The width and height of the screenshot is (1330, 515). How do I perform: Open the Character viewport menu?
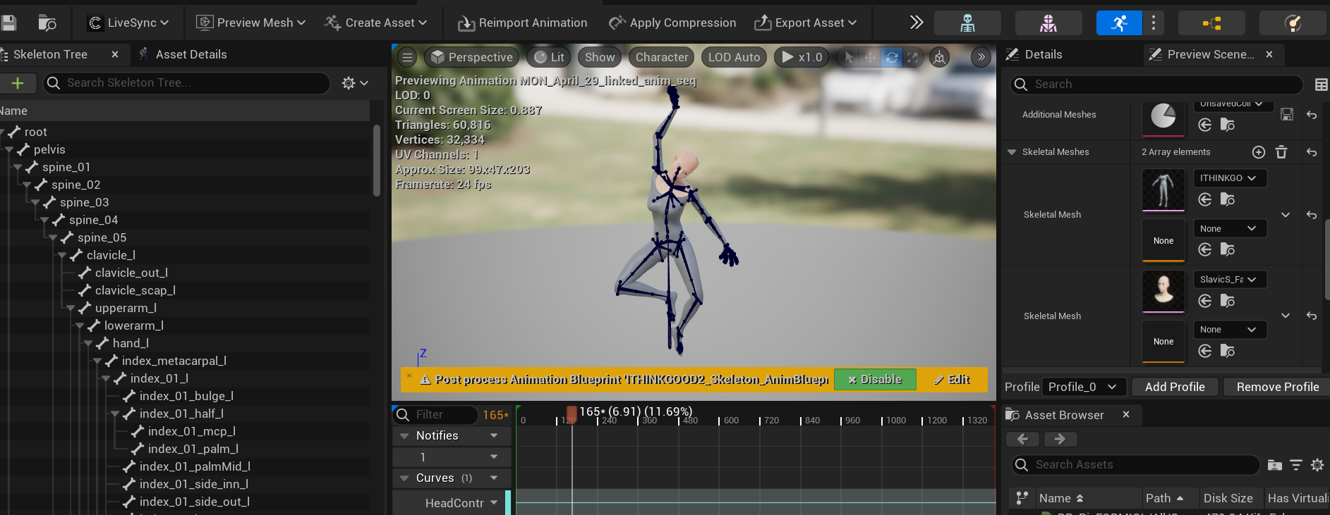(x=661, y=57)
